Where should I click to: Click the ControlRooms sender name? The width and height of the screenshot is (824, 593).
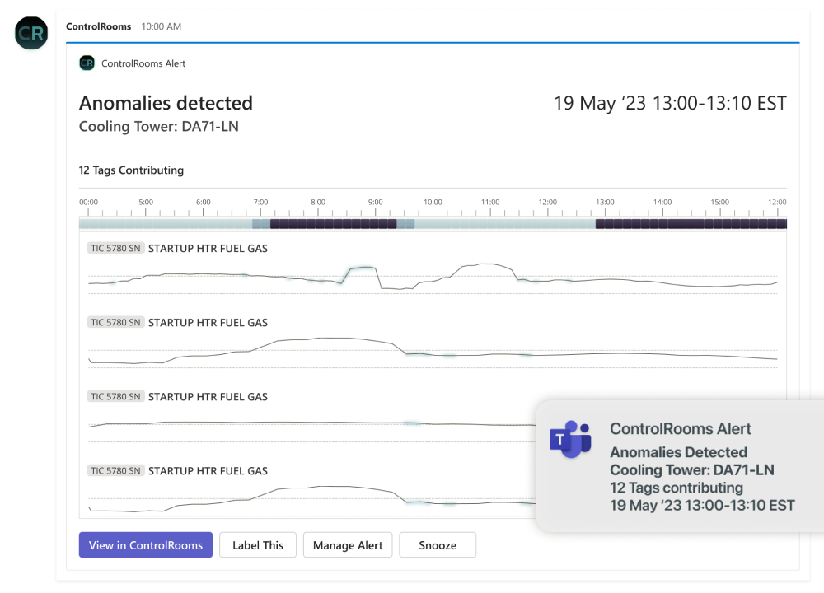pos(99,26)
